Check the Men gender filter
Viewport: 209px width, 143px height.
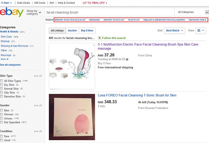(2, 110)
